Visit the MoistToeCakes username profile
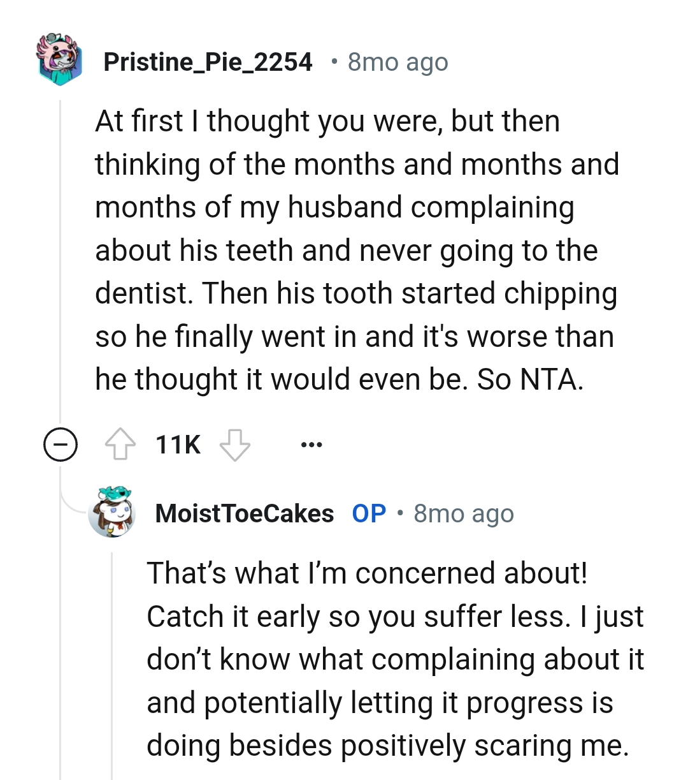Screen dimensions: 688x780 [244, 513]
